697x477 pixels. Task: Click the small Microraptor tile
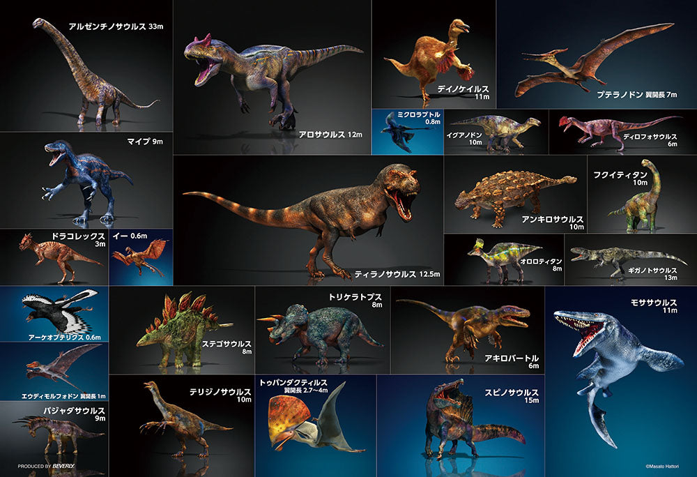point(407,131)
